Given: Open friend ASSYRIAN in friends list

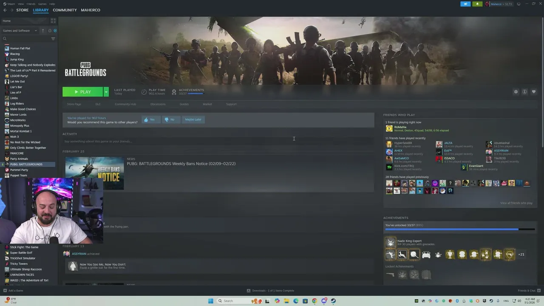Looking at the screenshot, I should pos(501,150).
